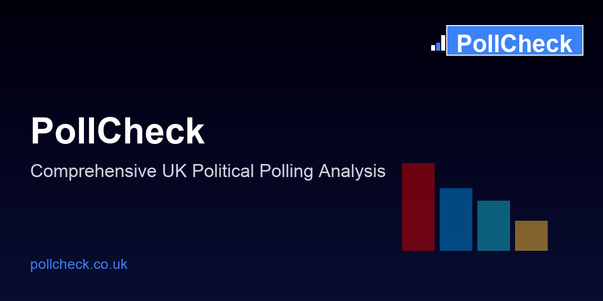The height and width of the screenshot is (301, 603).
Task: Click the word "Analysis" in the subtitle
Action: click(x=352, y=172)
